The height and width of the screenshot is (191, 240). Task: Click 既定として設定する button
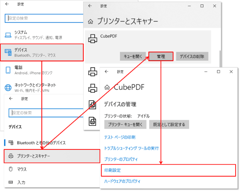tap(169, 125)
